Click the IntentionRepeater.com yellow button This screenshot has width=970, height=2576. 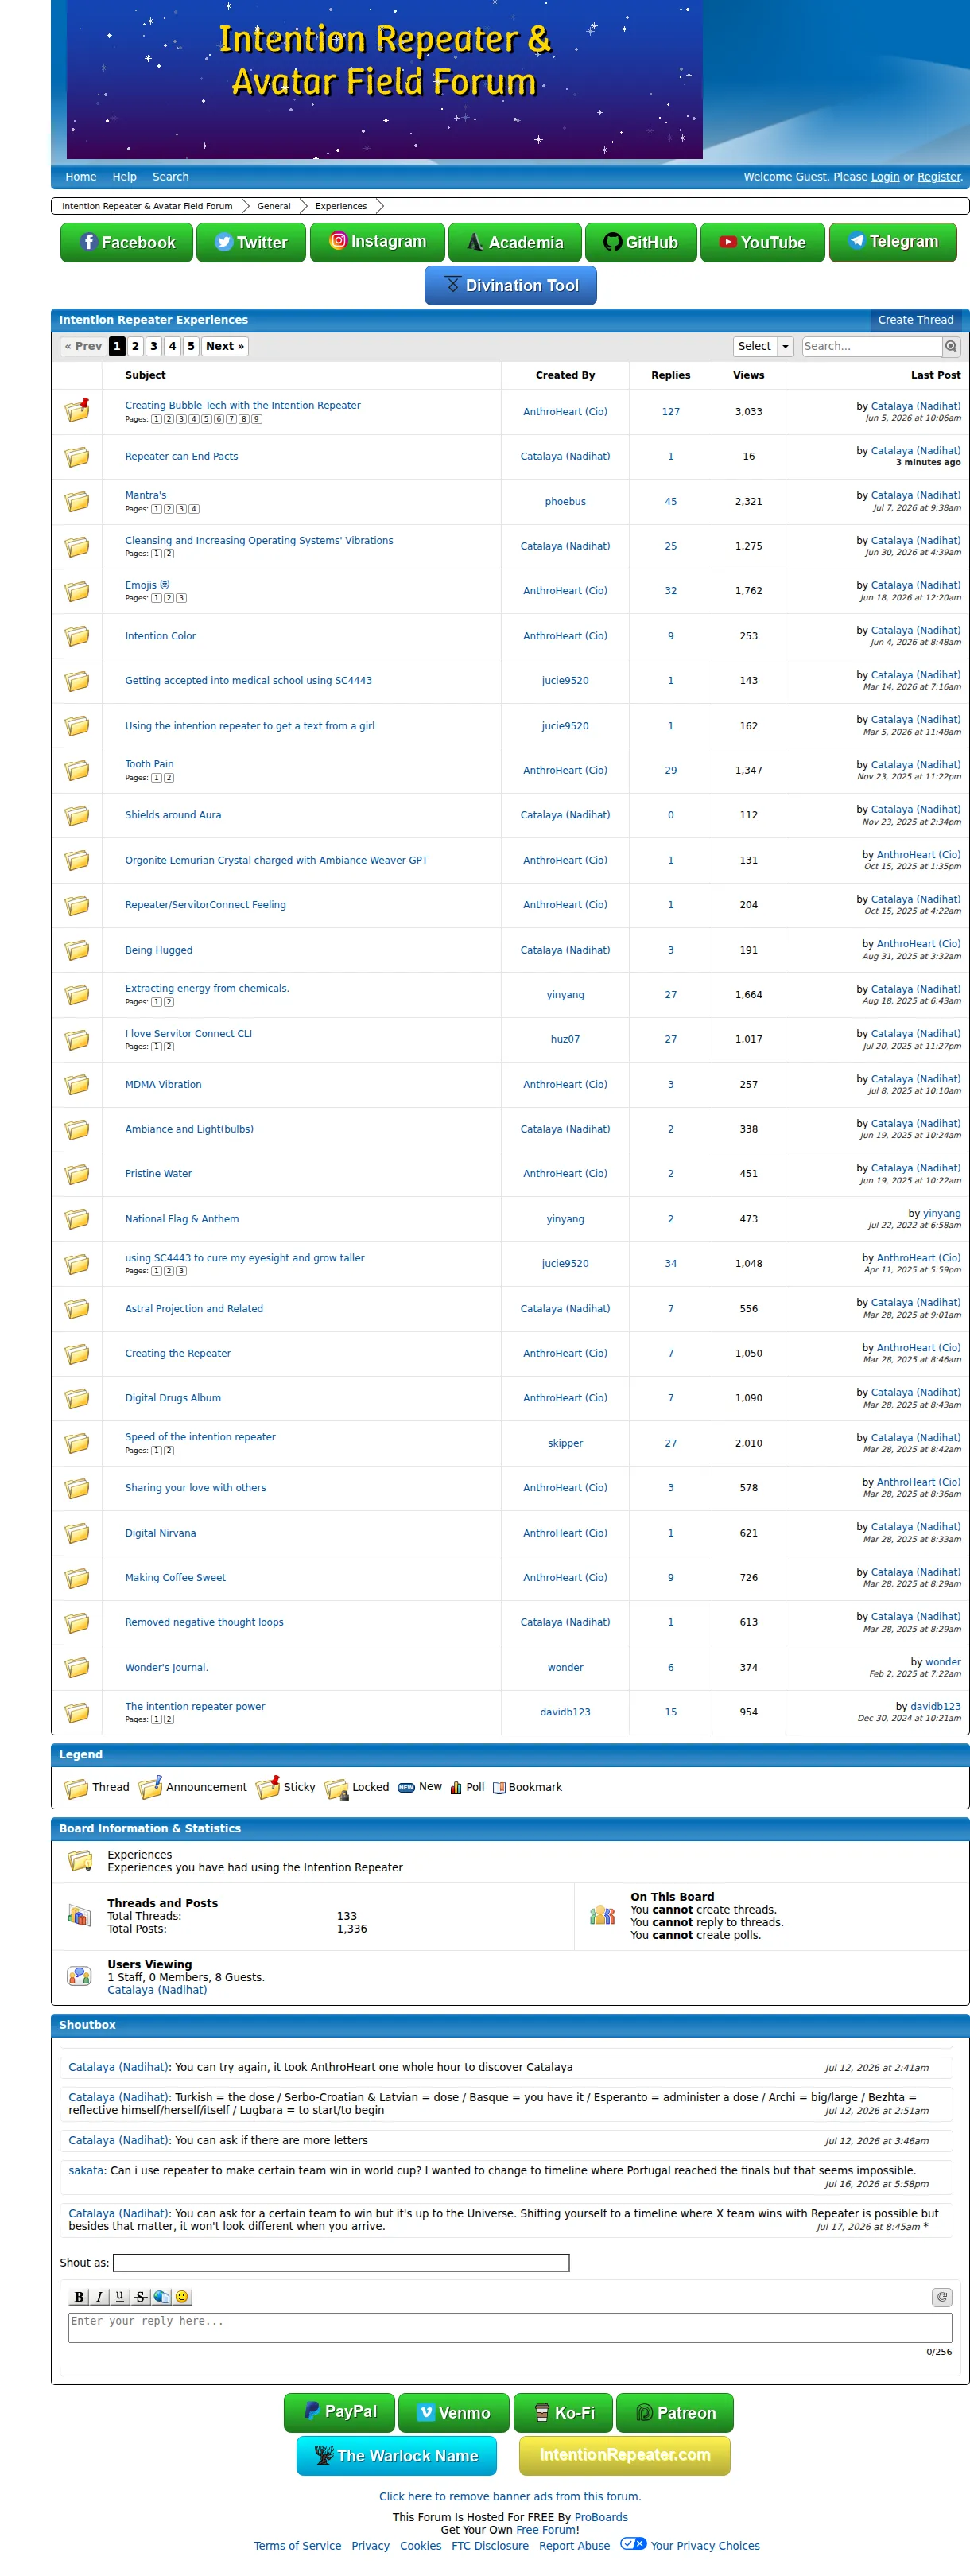(x=624, y=2455)
